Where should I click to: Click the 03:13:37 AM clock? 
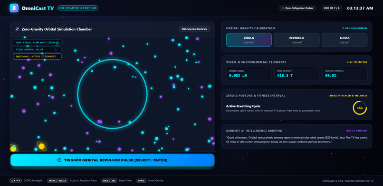click(360, 8)
